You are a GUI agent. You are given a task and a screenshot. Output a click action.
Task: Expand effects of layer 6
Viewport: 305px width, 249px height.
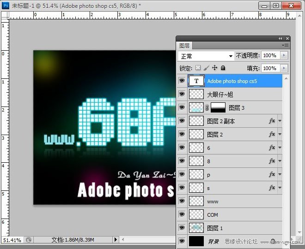[280, 148]
